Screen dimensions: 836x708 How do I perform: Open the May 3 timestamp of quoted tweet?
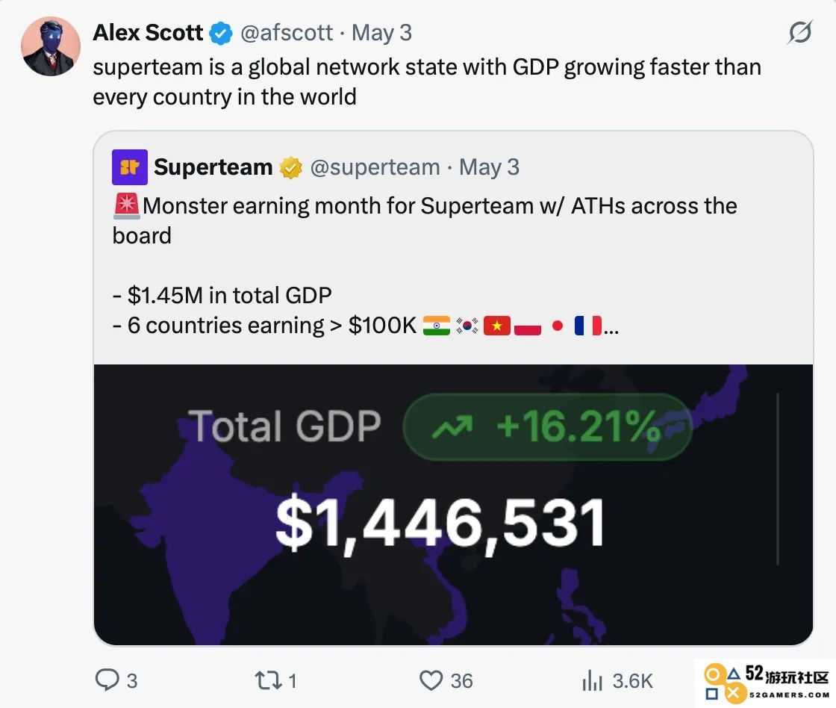point(490,167)
